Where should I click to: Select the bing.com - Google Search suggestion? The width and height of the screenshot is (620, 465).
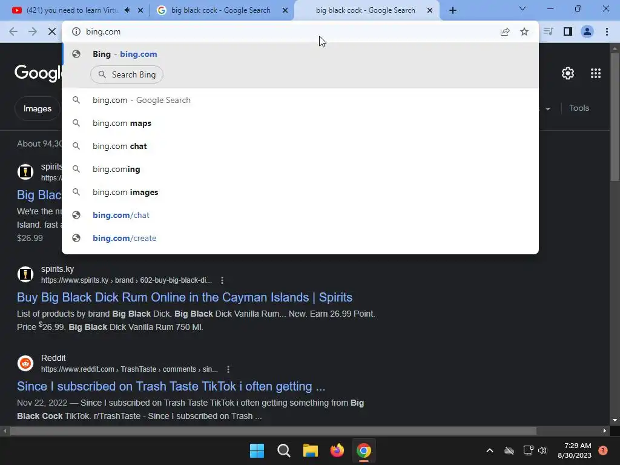[300, 100]
